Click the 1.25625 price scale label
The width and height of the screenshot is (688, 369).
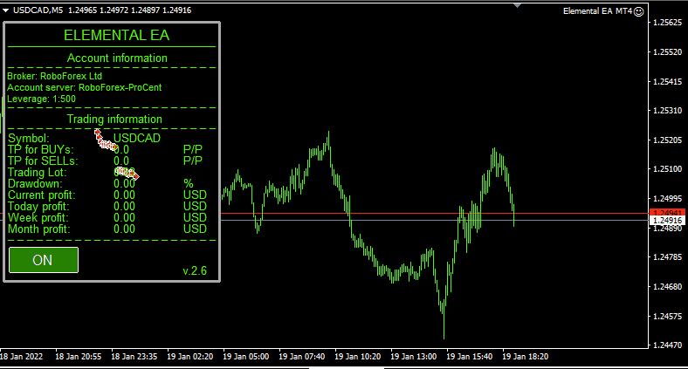(667, 23)
